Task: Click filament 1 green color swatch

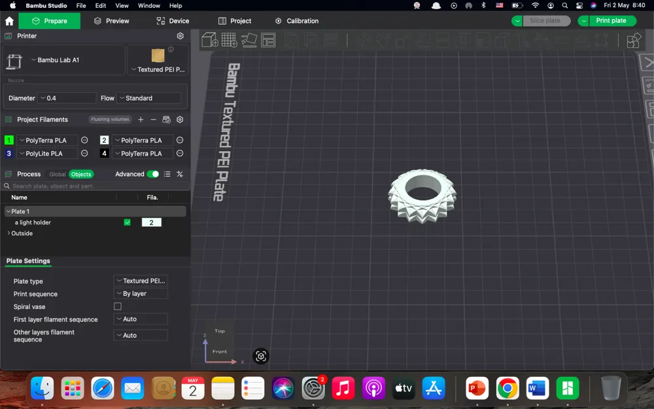Action: pyautogui.click(x=9, y=140)
